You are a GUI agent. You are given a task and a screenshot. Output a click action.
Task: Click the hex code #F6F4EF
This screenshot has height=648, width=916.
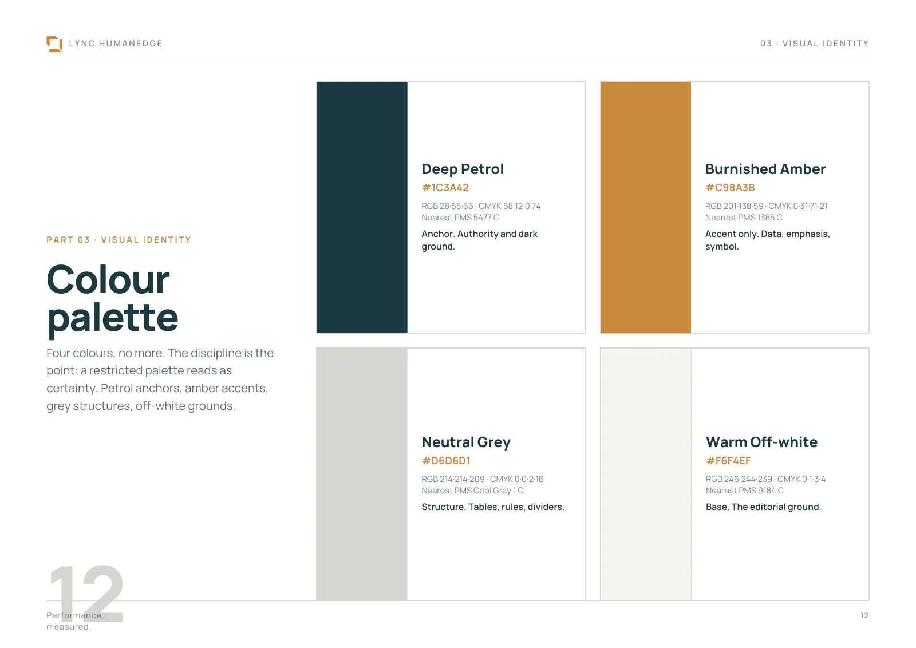pos(728,461)
